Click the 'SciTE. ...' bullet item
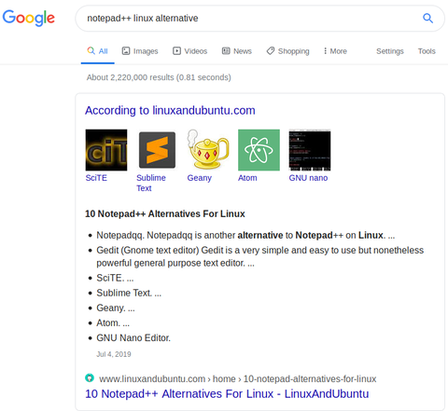This screenshot has height=411, width=448. click(x=115, y=278)
